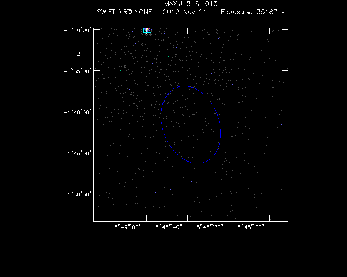Click the declination label -1°30'00"
Viewport: 347px width, 277px height.
point(78,30)
